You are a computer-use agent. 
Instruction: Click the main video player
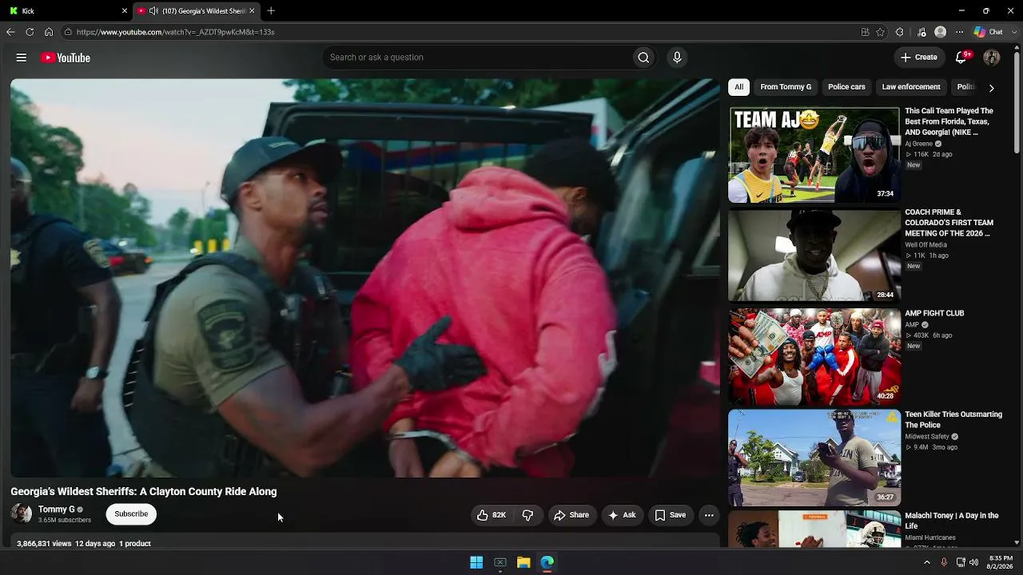tap(365, 278)
